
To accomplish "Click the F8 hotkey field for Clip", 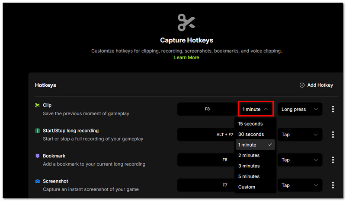I will pos(207,109).
